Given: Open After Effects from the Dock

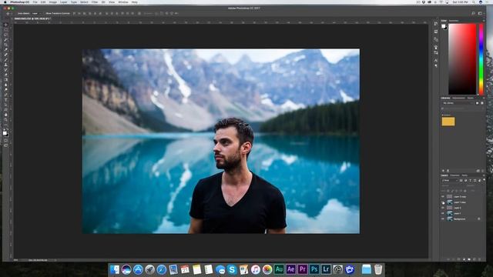Looking at the screenshot, I should [x=291, y=269].
